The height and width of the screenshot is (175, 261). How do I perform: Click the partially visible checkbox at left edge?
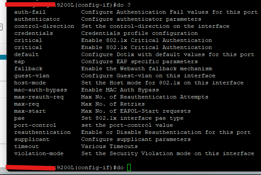(x=1, y=27)
